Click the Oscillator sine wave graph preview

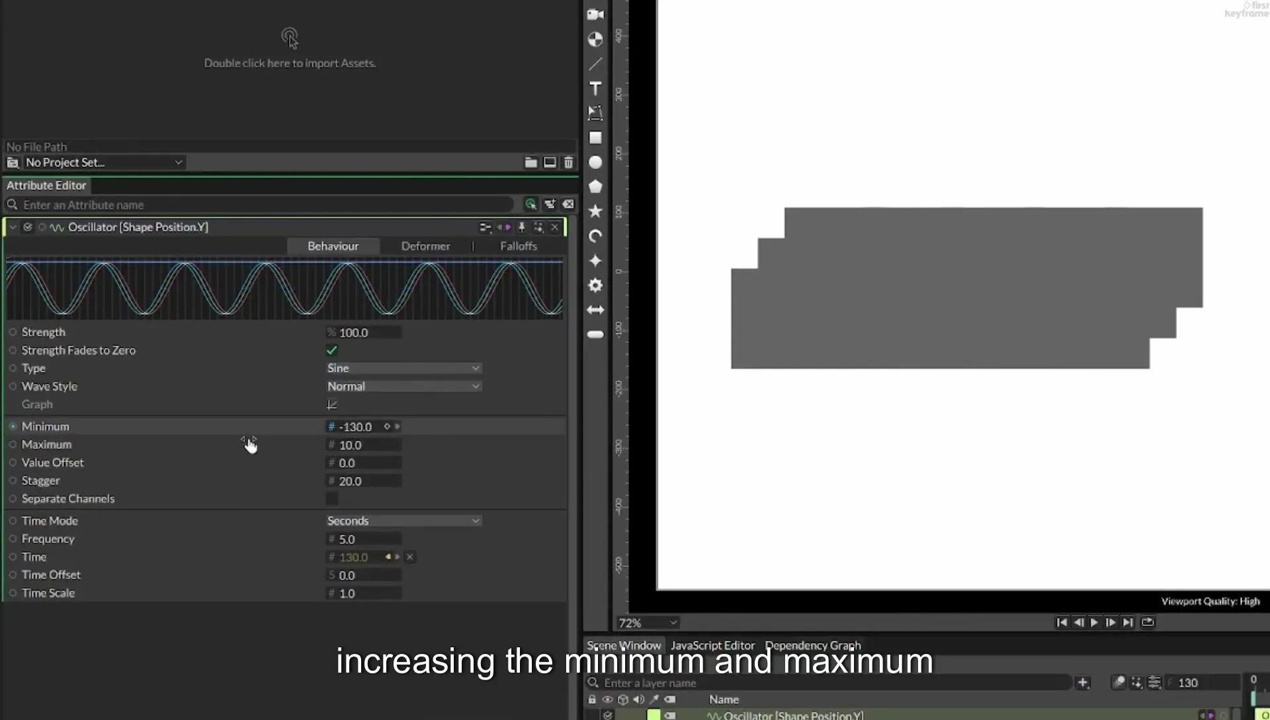pyautogui.click(x=284, y=289)
